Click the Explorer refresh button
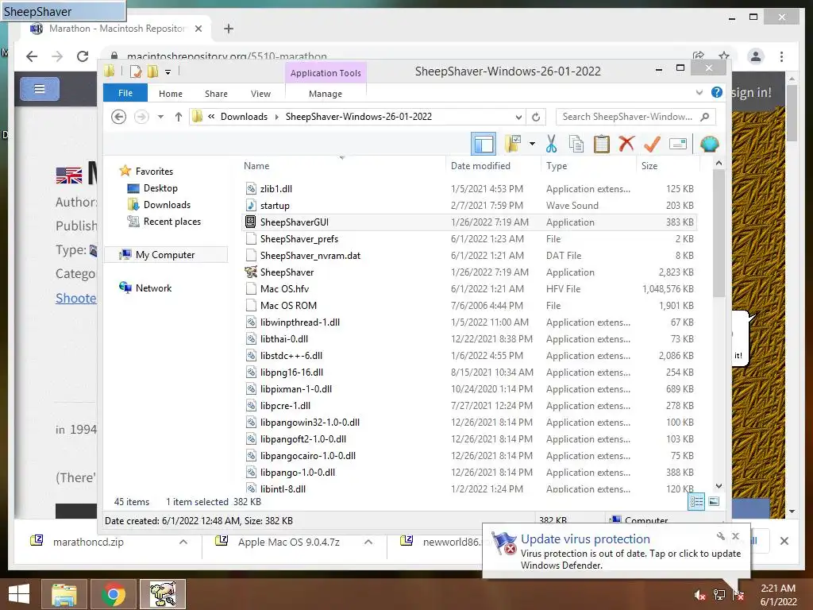This screenshot has width=813, height=610. (536, 117)
